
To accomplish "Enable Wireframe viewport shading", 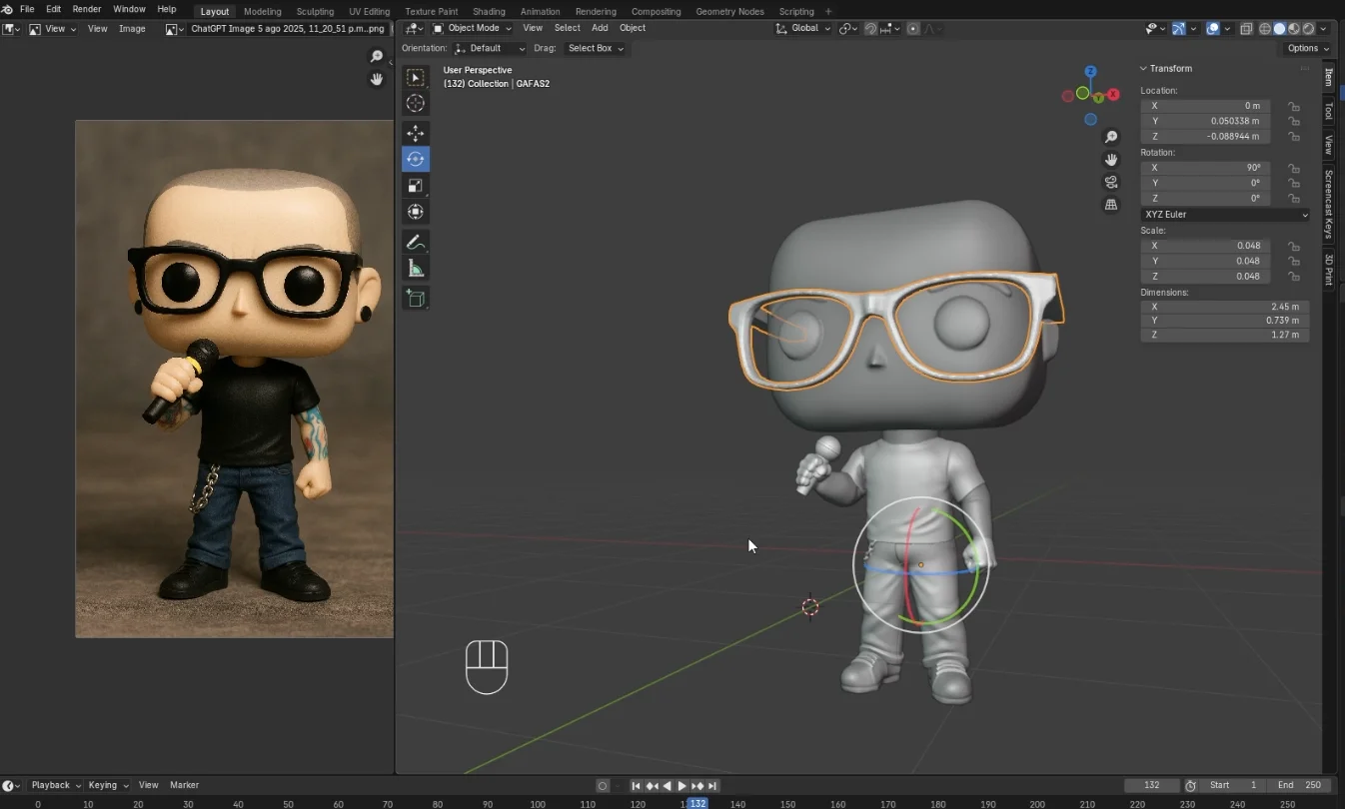I will pyautogui.click(x=1264, y=29).
